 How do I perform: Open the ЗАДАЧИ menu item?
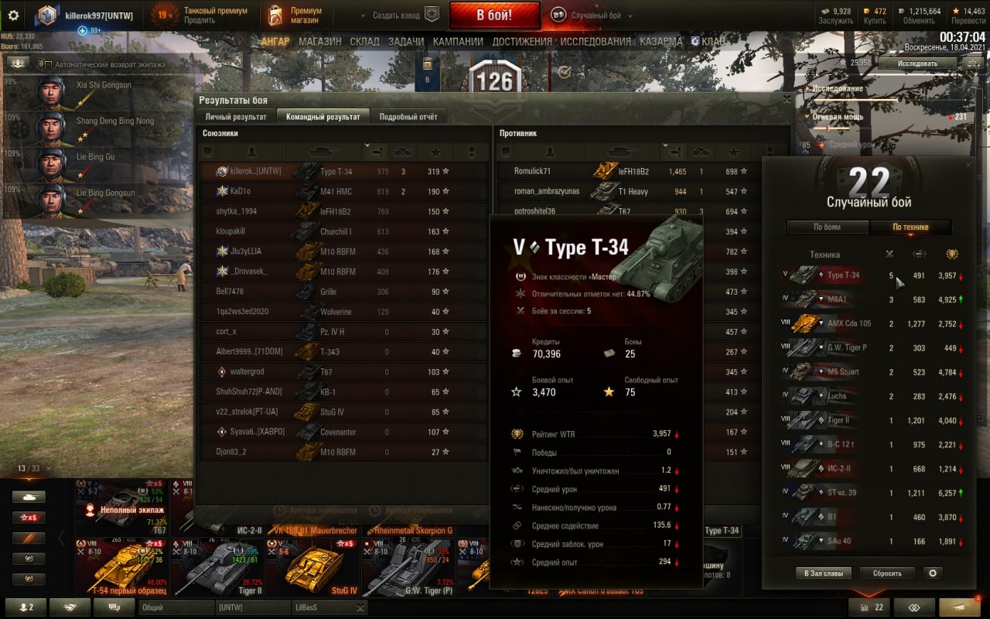406,42
